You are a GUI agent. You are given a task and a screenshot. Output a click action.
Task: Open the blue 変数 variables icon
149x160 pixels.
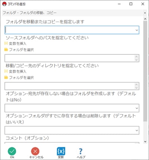61,151
